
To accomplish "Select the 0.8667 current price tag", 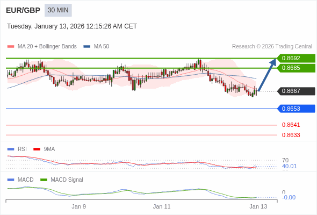I will pos(297,91).
